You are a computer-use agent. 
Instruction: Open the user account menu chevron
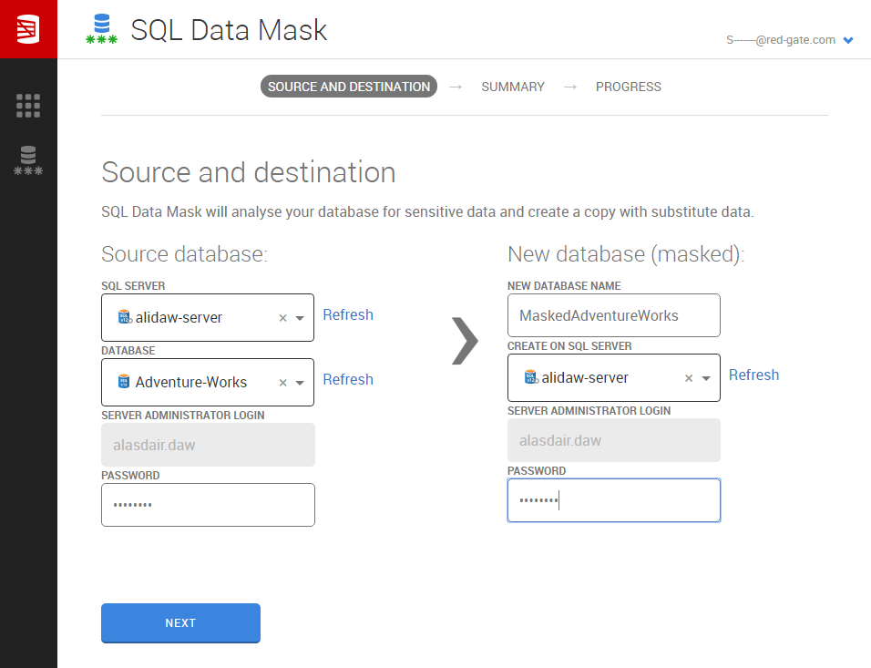coord(847,40)
